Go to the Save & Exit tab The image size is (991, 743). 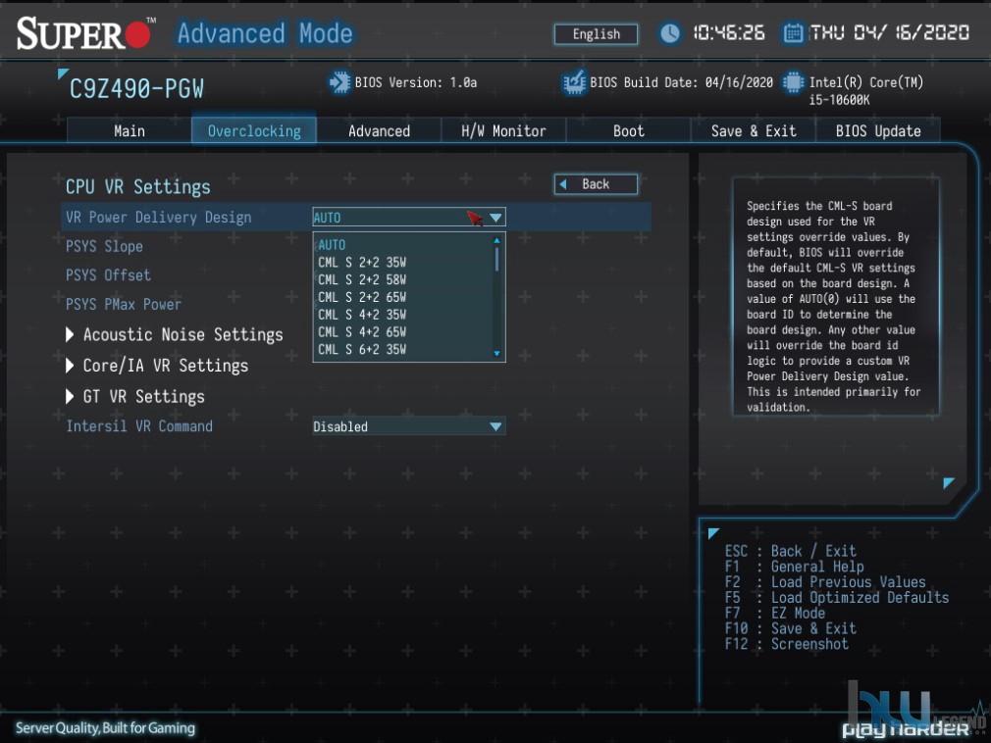pyautogui.click(x=754, y=130)
